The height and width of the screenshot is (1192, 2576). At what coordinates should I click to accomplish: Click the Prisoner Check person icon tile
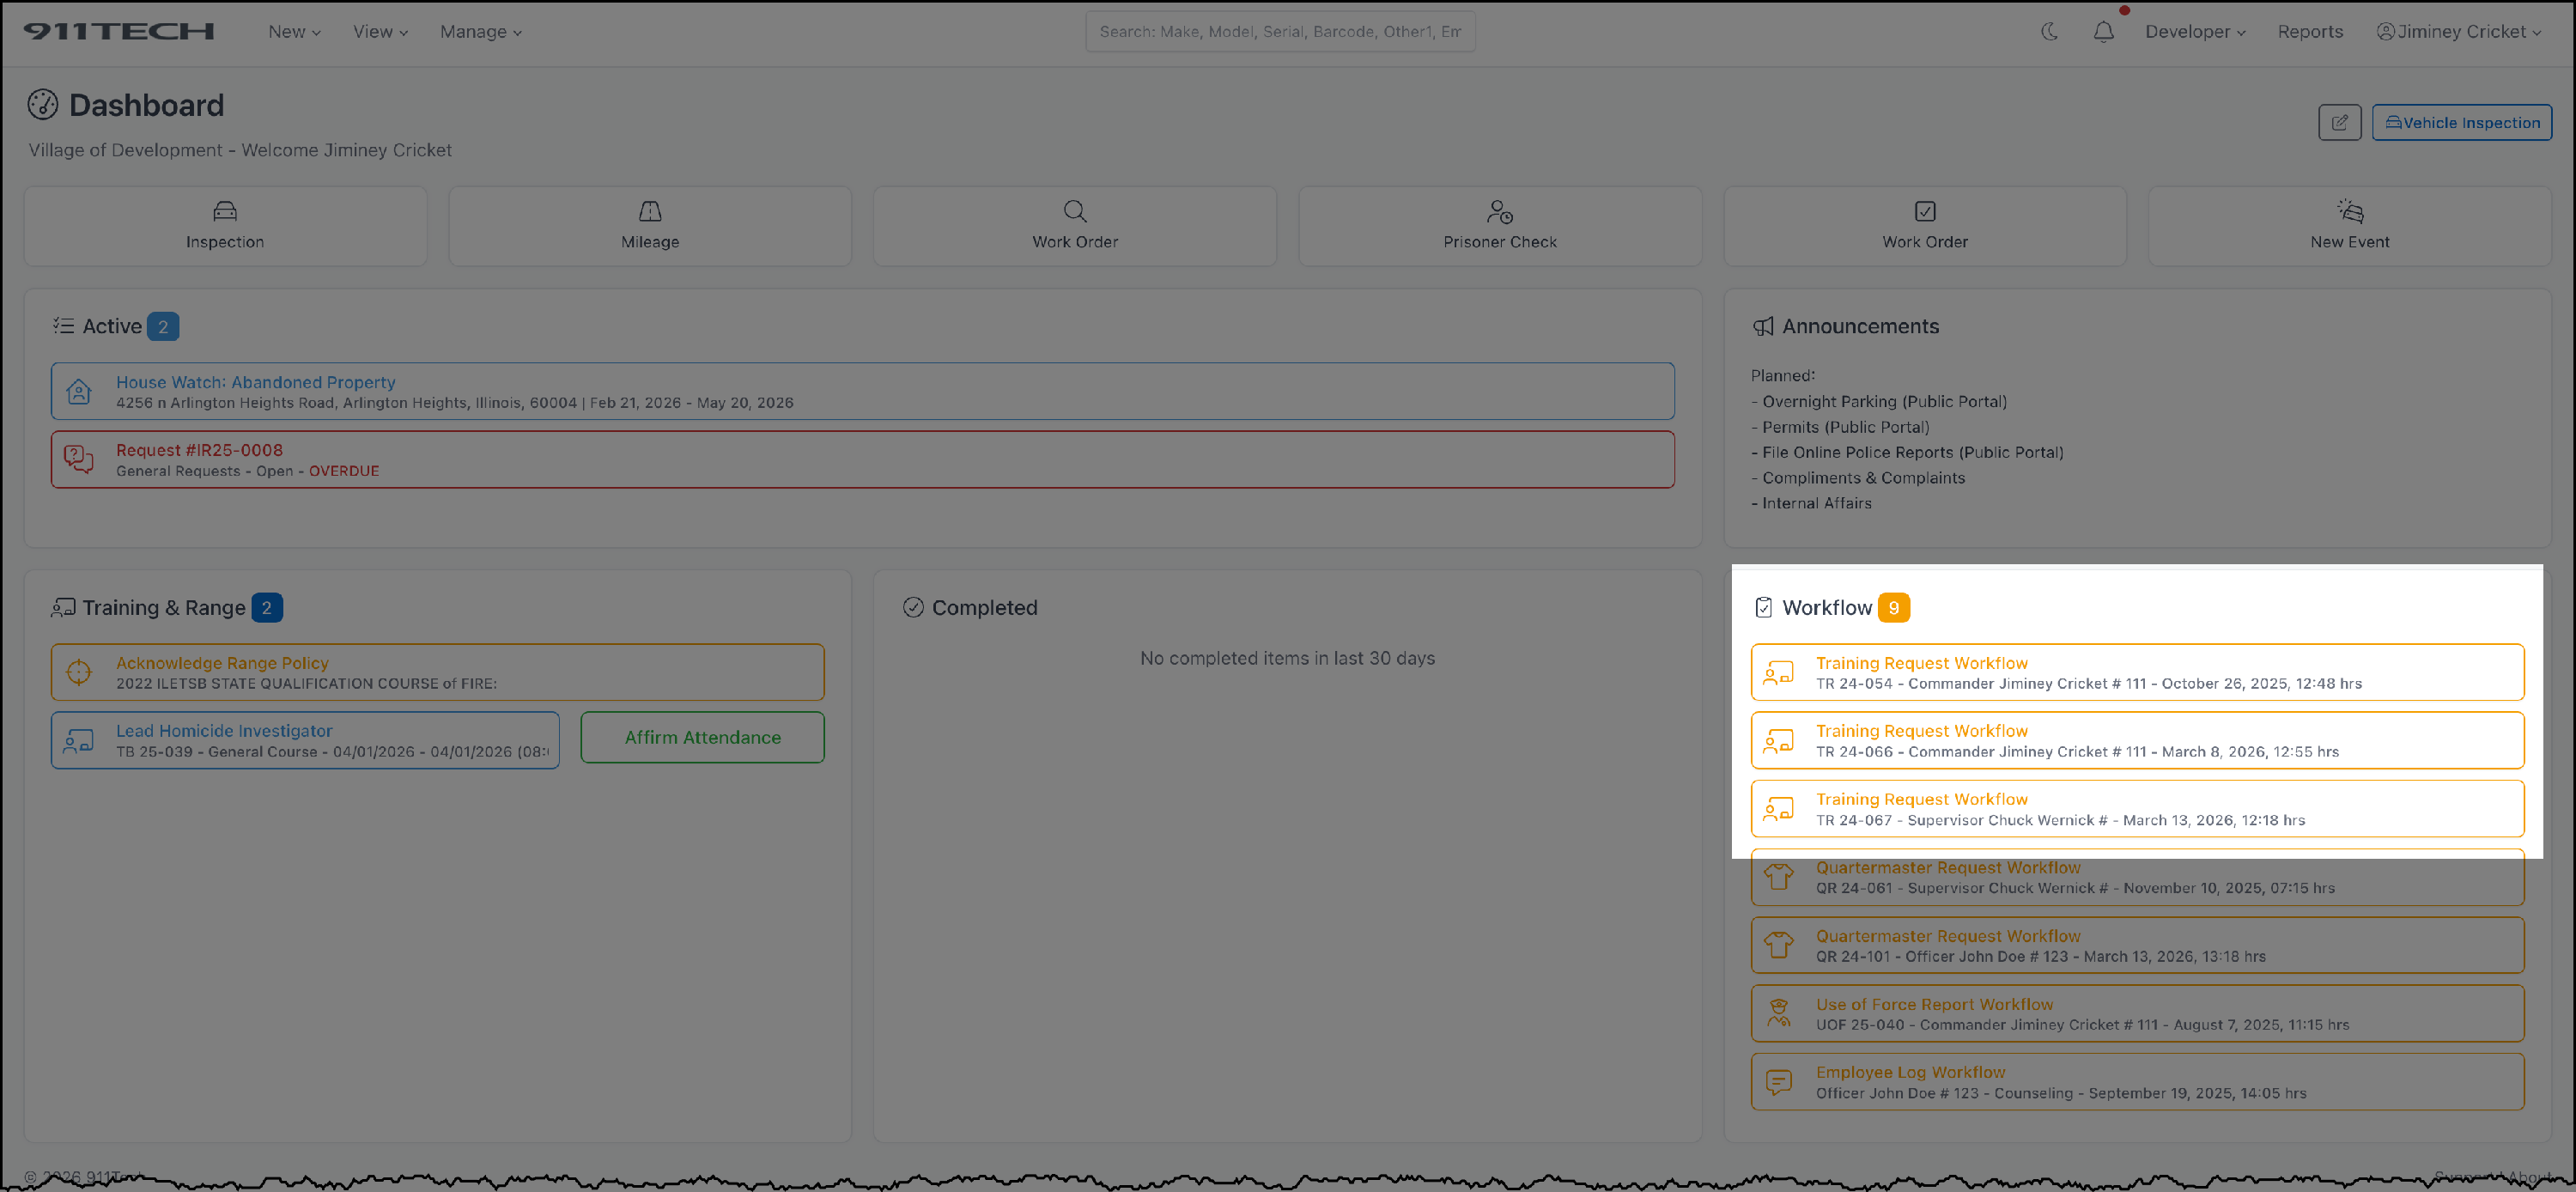pyautogui.click(x=1499, y=212)
